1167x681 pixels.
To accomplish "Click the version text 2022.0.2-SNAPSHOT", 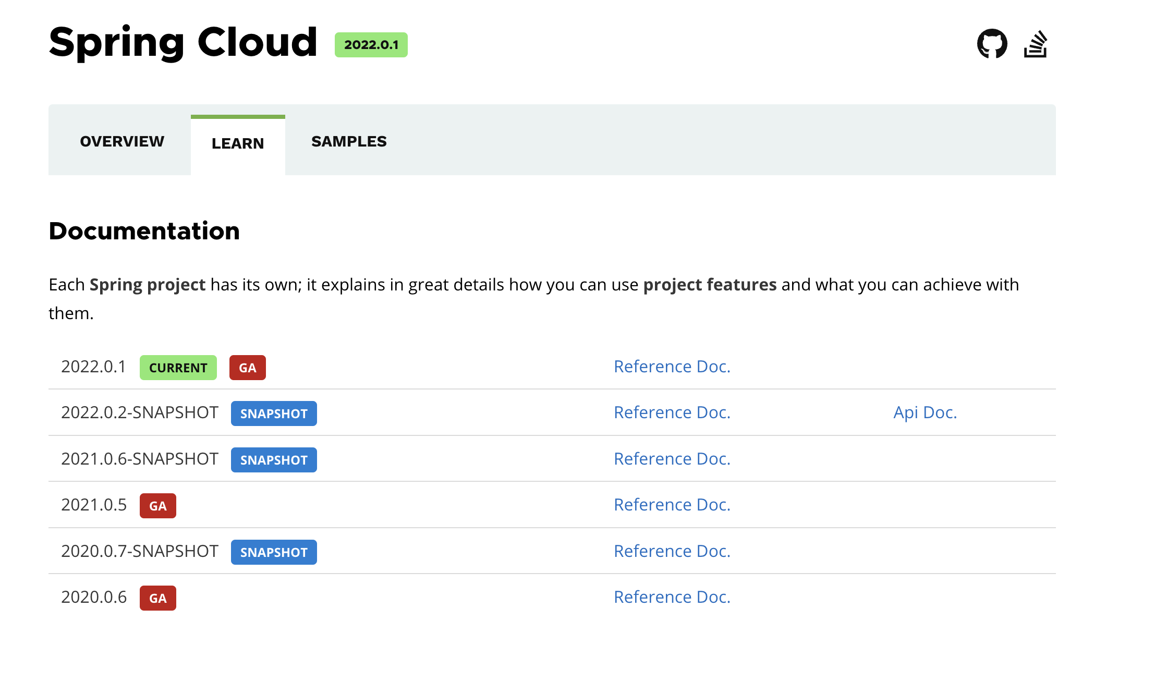I will click(x=140, y=412).
